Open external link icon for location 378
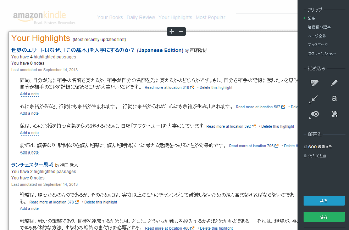Viewport: 349px width, 230px height. (77, 202)
